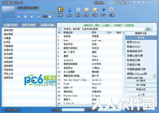Viewport: 159px width, 113px height.
Task: Click the 登录 login button
Action: (x=122, y=2)
